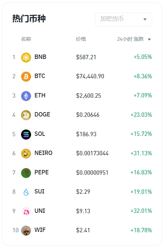Click the Bitcoin BTC orange icon
This screenshot has width=165, height=249.
[26, 77]
